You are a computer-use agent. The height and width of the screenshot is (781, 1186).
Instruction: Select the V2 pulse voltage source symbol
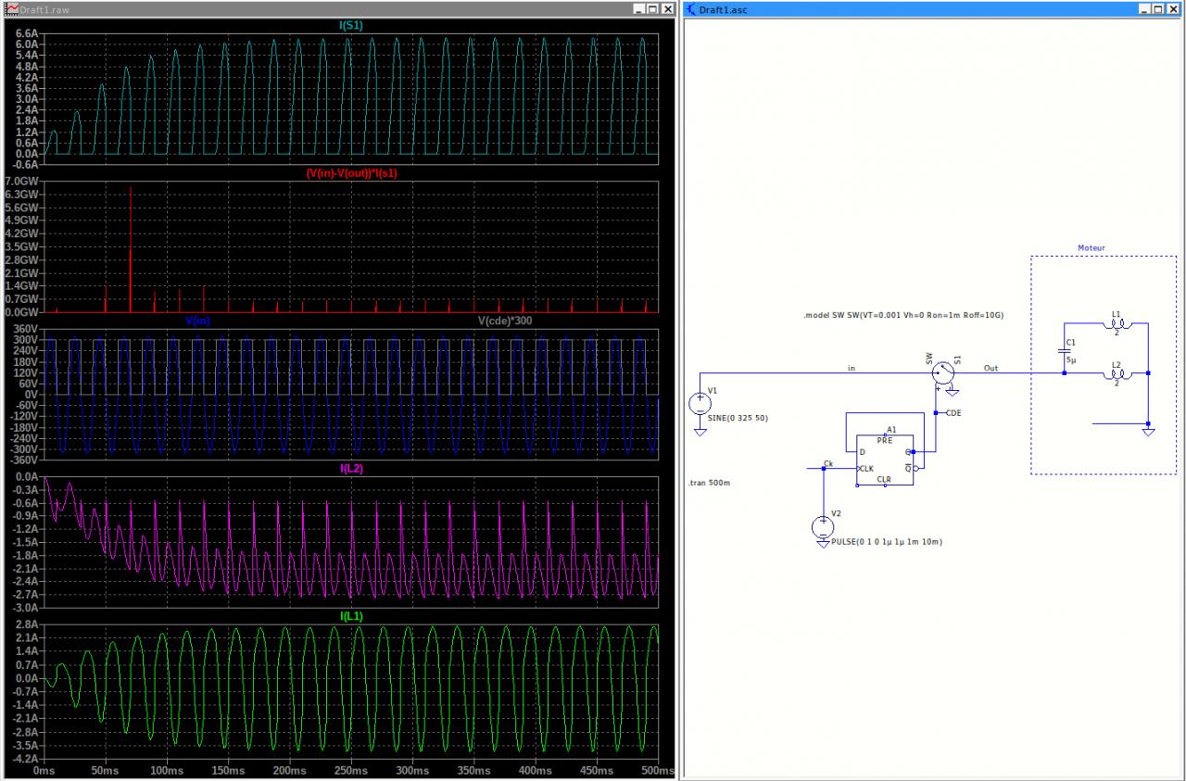pos(822,527)
